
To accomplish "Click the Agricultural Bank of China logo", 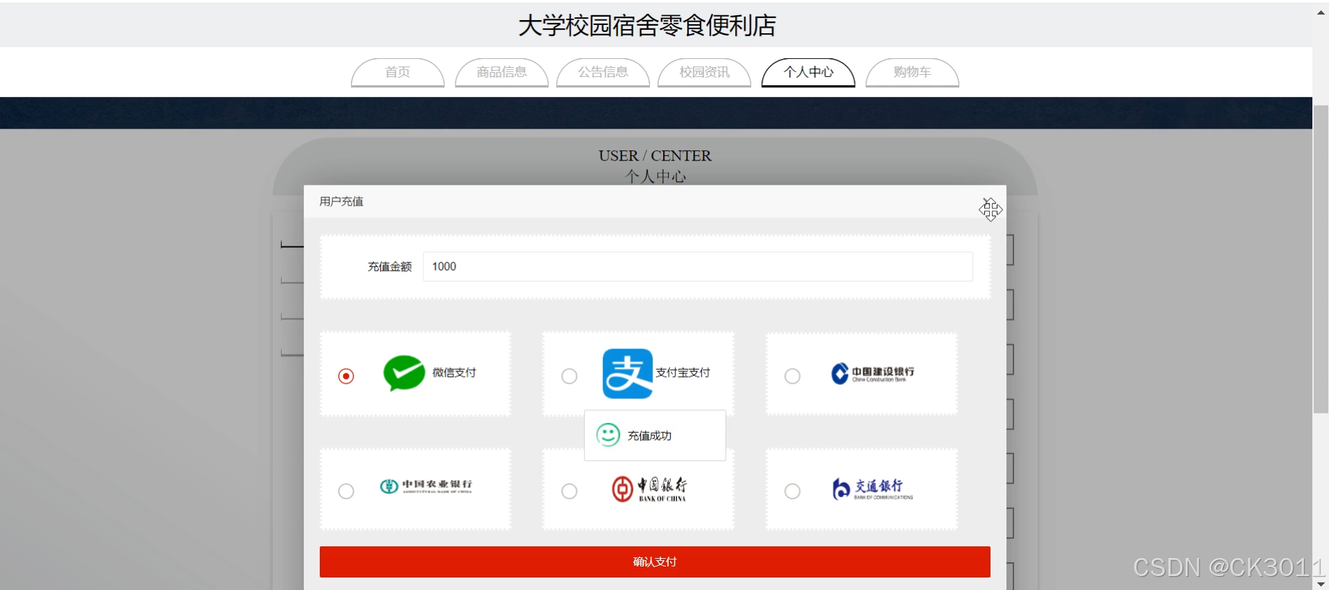I will [x=426, y=486].
